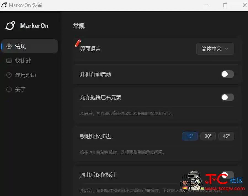Open the 常规 settings page
The image size is (248, 196).
pyautogui.click(x=30, y=46)
